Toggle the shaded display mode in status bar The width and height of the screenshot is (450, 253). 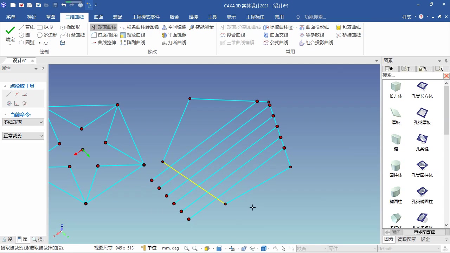point(264,248)
